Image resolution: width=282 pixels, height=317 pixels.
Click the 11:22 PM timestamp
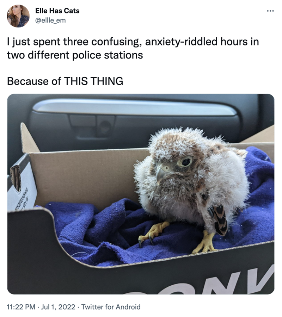[x=21, y=307]
